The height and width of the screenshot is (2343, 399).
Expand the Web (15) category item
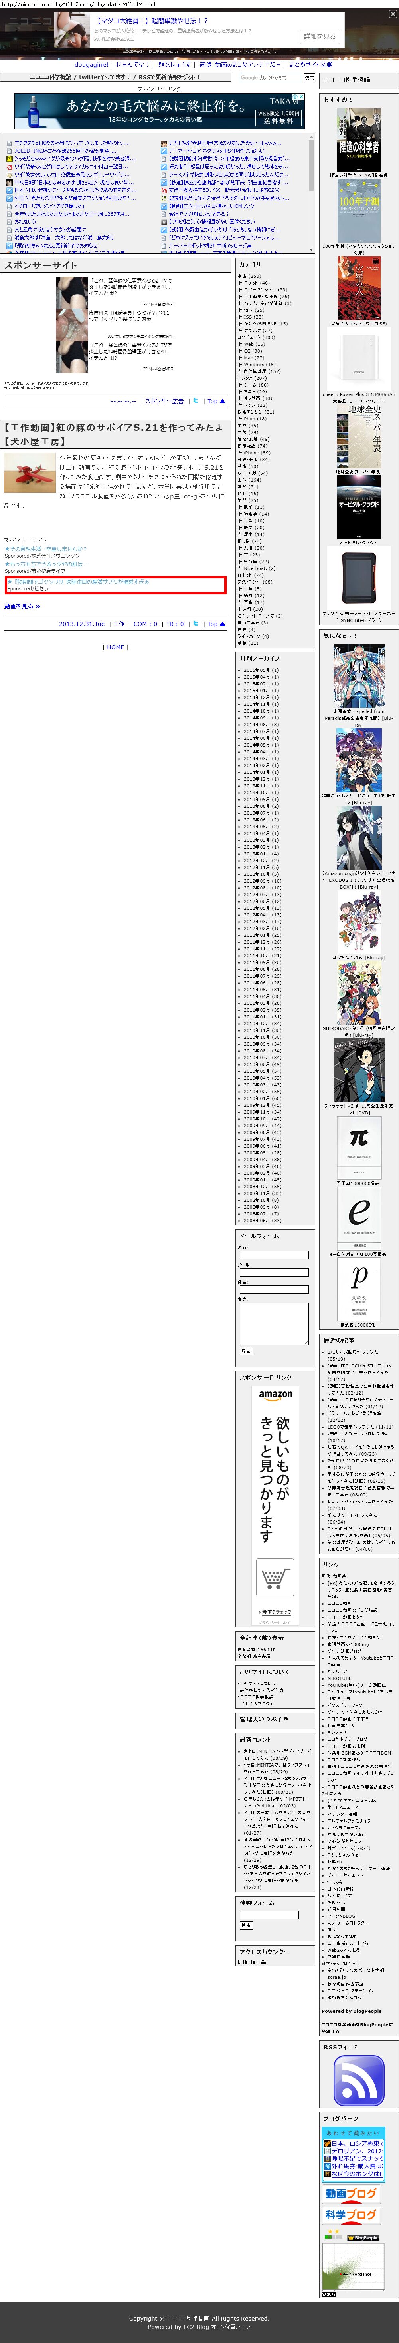pos(254,344)
